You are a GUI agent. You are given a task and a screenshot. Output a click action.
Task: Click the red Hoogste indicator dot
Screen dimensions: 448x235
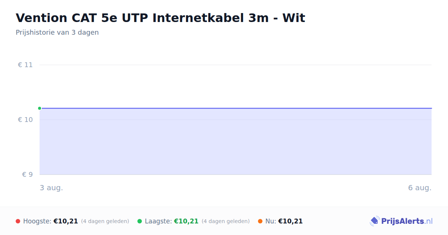tap(18, 221)
